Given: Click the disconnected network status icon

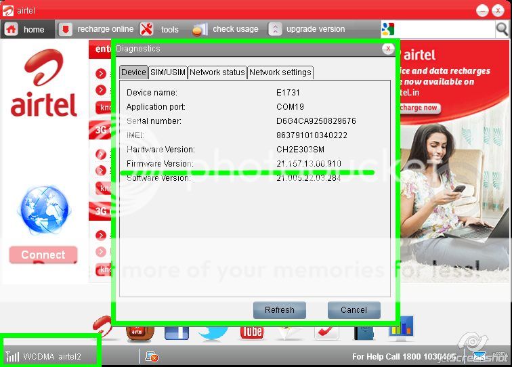Looking at the screenshot, I should click(152, 357).
